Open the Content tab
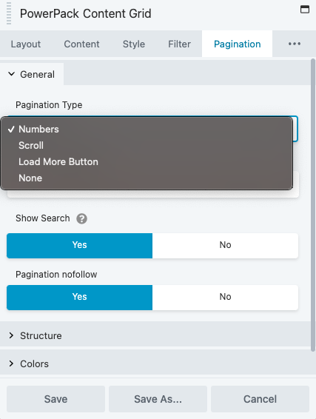This screenshot has height=419, width=316. [x=81, y=44]
